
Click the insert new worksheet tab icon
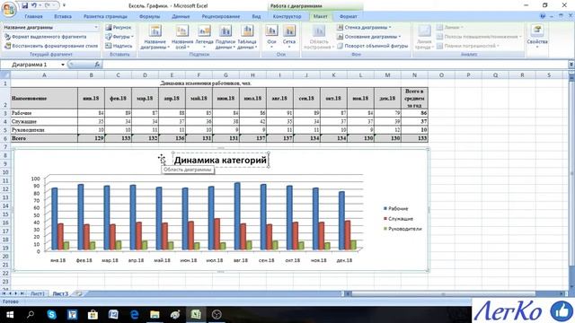click(x=78, y=293)
